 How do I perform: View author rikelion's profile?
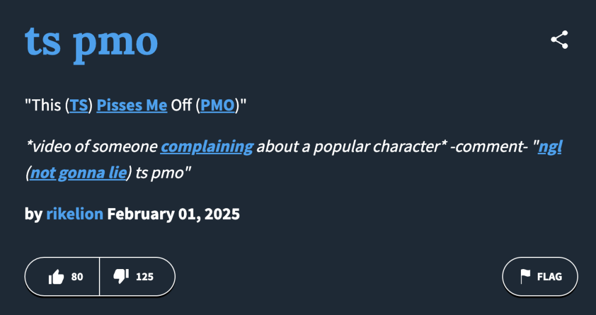[x=74, y=214]
